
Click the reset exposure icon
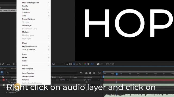click(88, 64)
